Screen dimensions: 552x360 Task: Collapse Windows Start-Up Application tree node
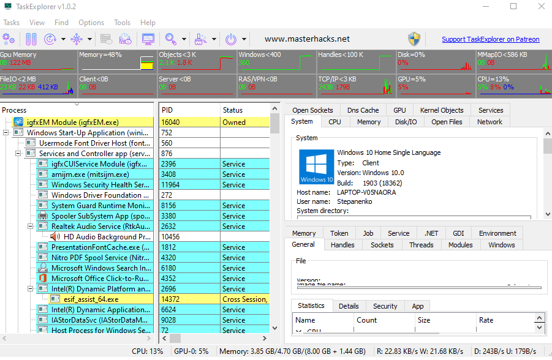coord(6,133)
